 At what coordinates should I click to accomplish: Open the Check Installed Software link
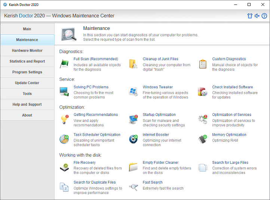pos(233,87)
